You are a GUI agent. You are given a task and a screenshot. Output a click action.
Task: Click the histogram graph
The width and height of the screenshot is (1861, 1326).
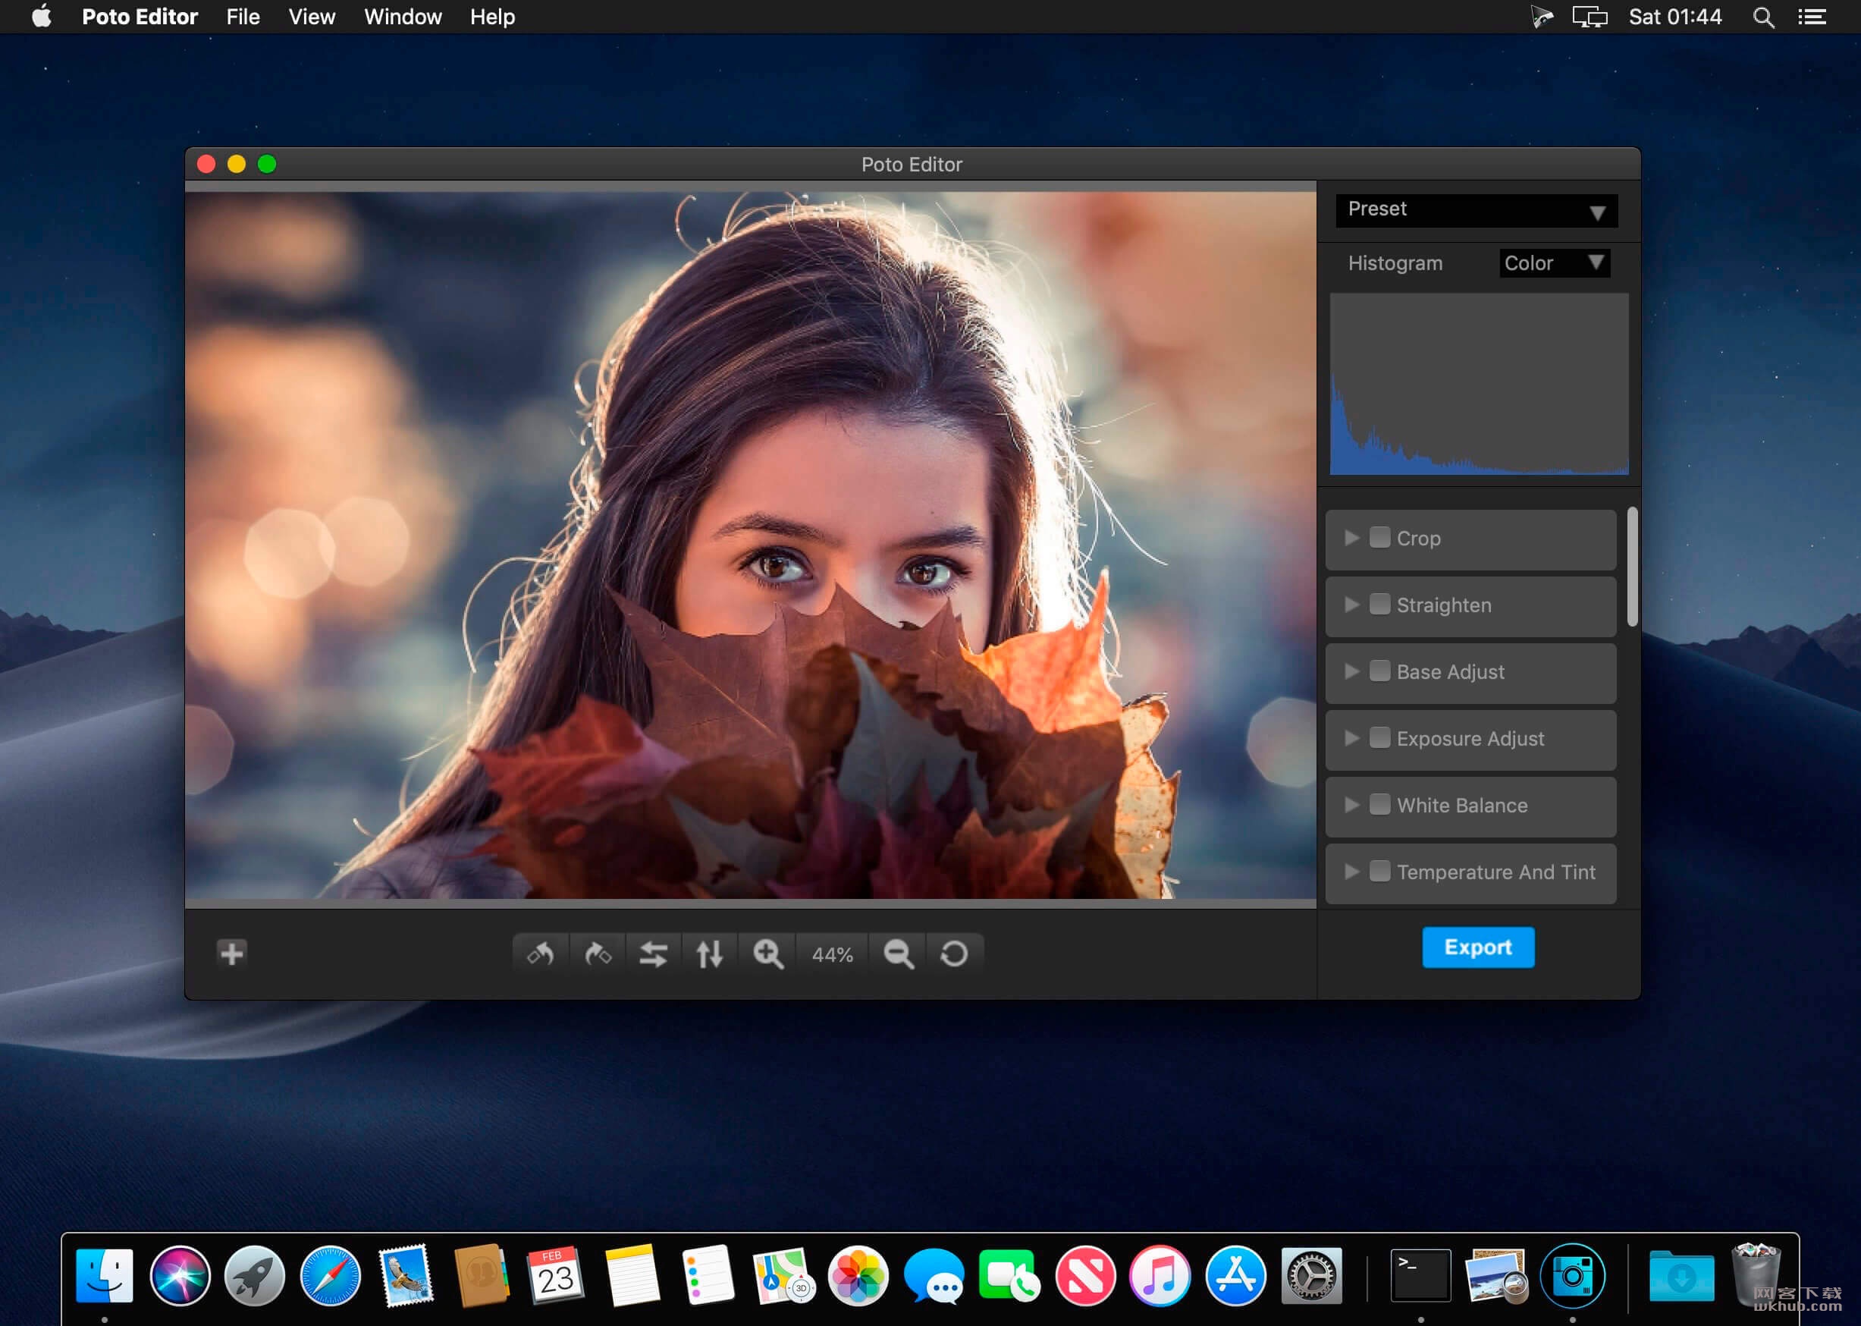point(1479,384)
